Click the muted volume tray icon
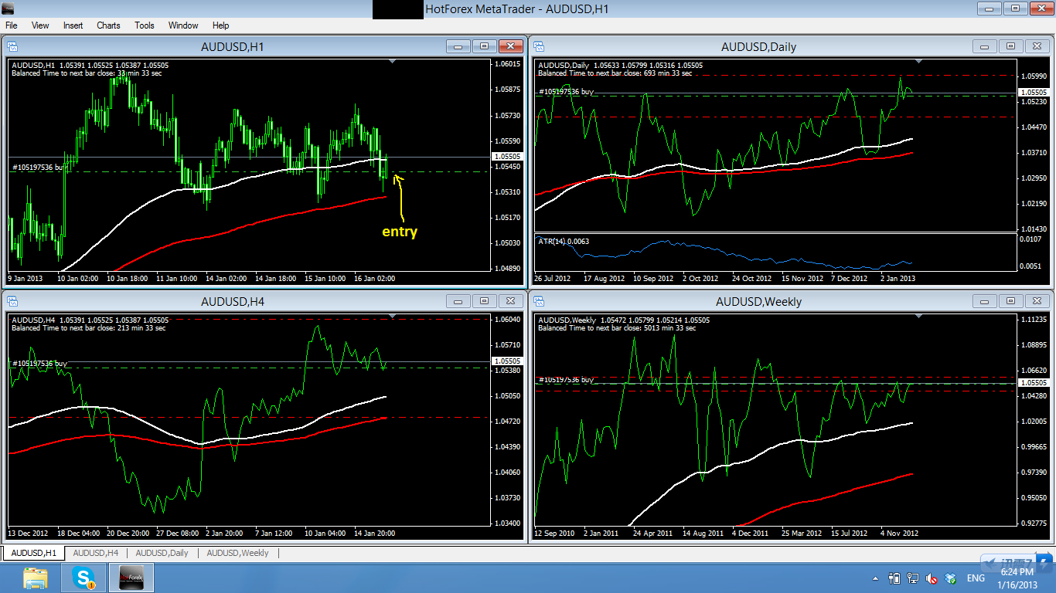The image size is (1056, 593). (x=932, y=578)
